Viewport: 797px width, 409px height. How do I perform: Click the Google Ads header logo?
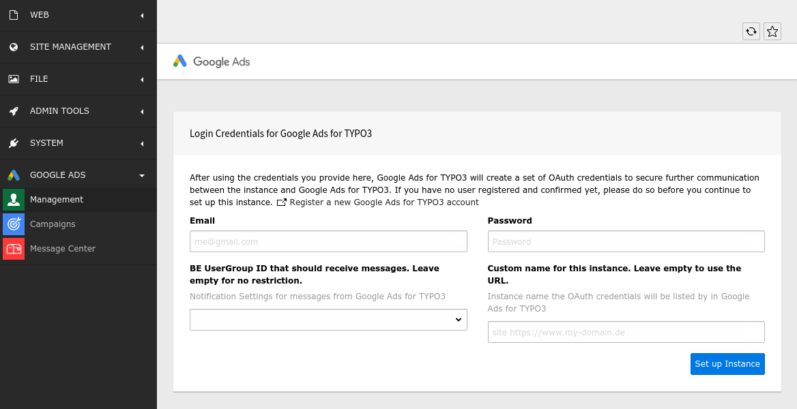pos(212,61)
